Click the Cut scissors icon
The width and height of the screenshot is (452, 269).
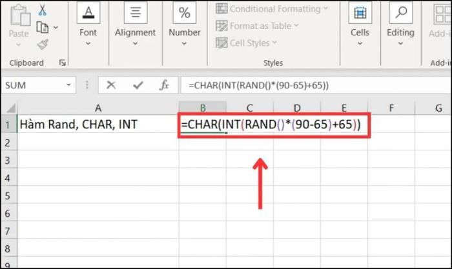click(43, 10)
